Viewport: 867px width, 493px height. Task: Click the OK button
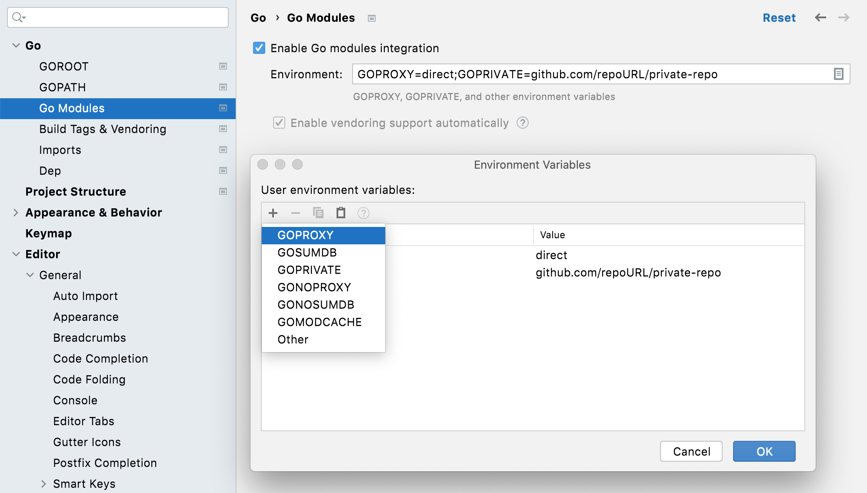click(x=764, y=451)
